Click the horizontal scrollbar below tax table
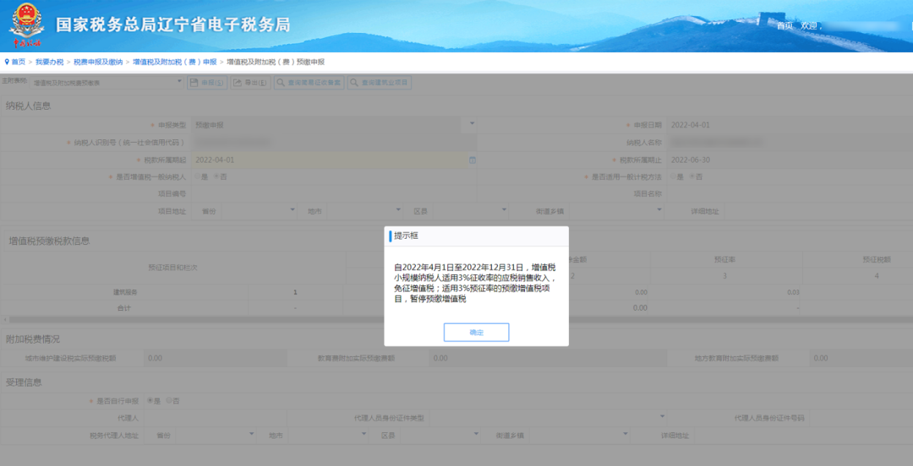The height and width of the screenshot is (466, 913). coord(456,320)
